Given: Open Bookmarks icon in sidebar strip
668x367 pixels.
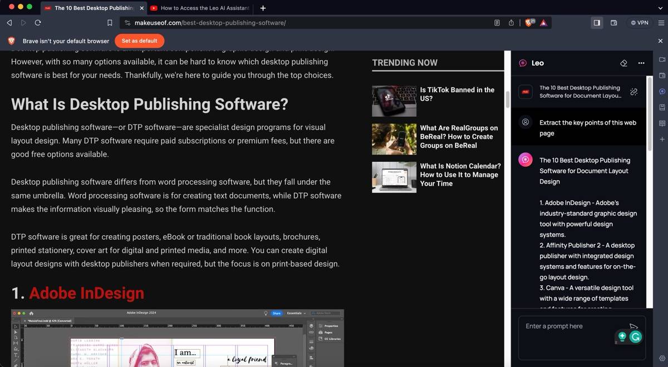Looking at the screenshot, I should [x=662, y=107].
